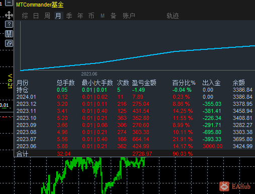Open the help question mark icon
The width and height of the screenshot is (255, 194).
[x=9, y=24]
